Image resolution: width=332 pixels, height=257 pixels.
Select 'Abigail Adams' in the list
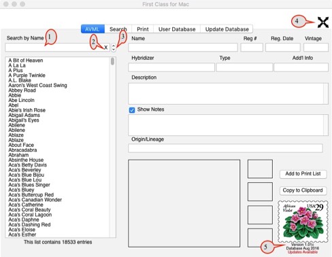tap(24, 116)
